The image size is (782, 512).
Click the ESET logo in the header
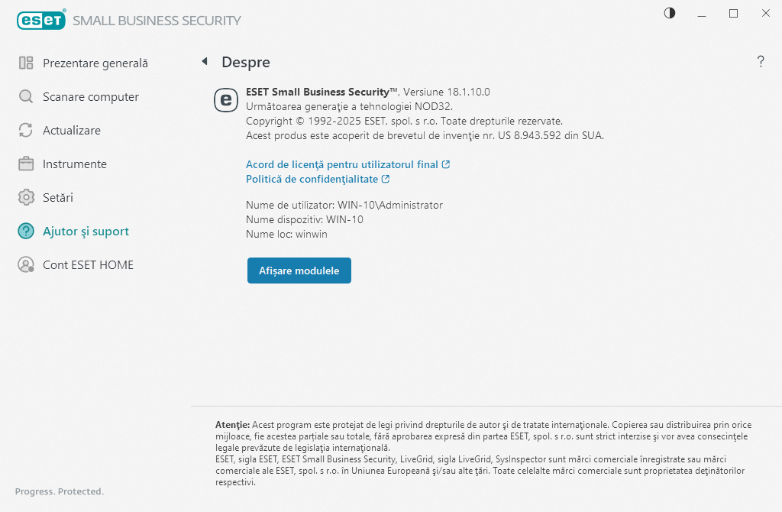(x=41, y=19)
